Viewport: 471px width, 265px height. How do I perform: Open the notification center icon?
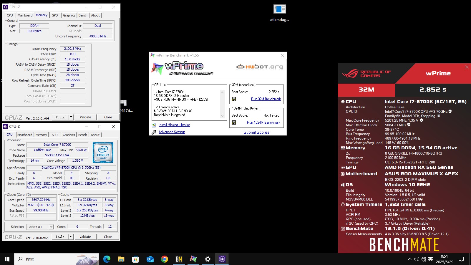(x=461, y=259)
